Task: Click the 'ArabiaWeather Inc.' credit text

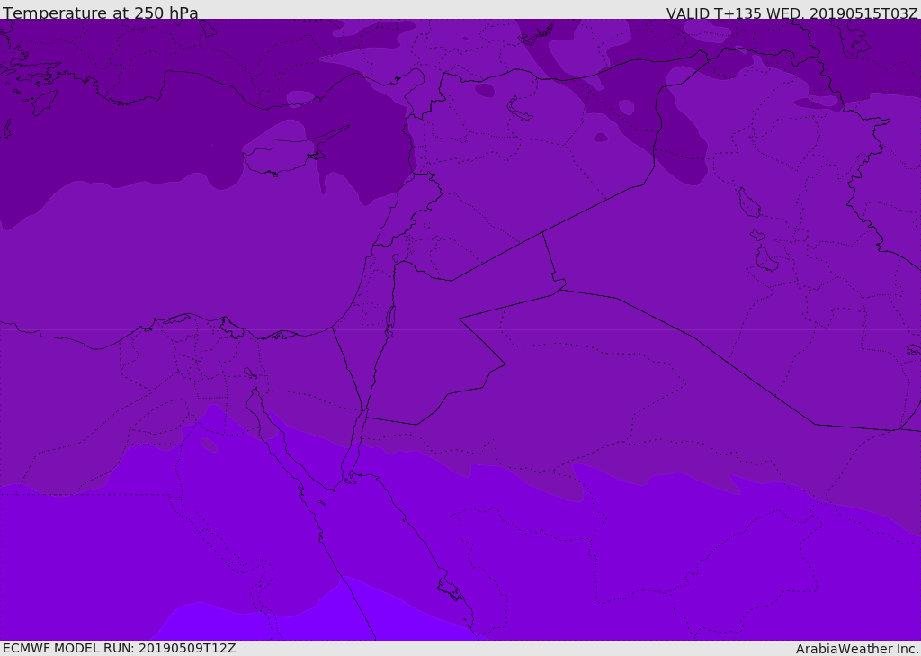Action: [x=857, y=649]
